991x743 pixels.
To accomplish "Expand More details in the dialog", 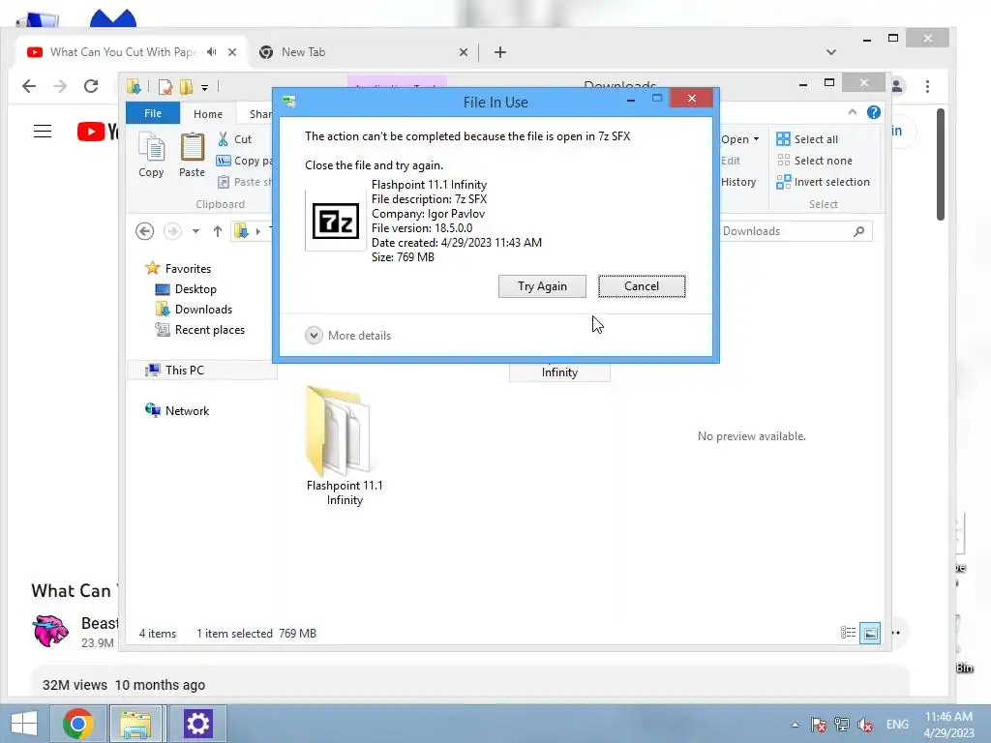I will [x=348, y=336].
